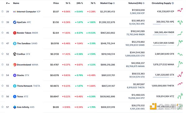The image size is (186, 113).
Task: Toggle watchlist star for Stacks STX
Action: click(x=2, y=75)
